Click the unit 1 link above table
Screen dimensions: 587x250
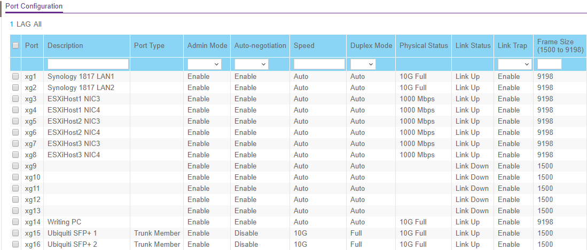(12, 24)
